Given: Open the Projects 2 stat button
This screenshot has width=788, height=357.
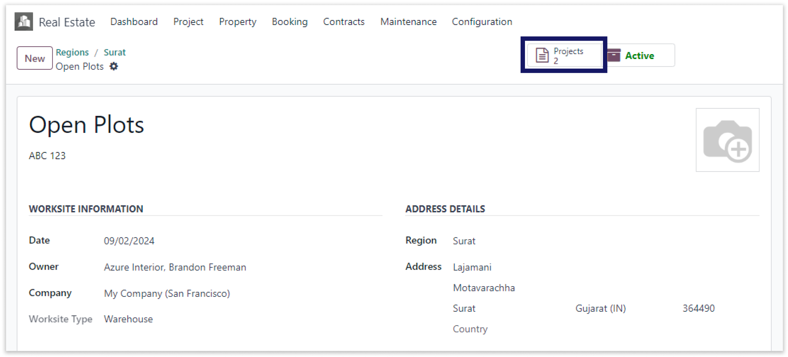Looking at the screenshot, I should (564, 55).
